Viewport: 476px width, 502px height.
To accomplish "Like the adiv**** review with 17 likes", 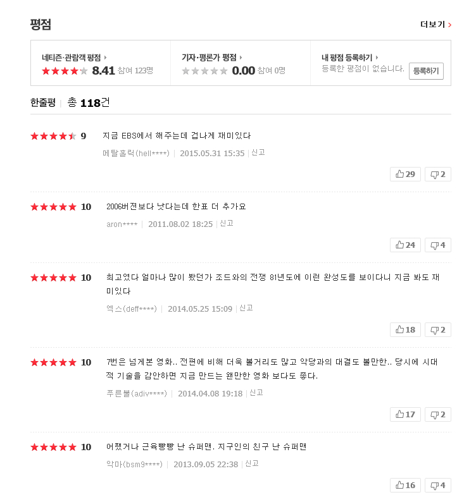I will pos(405,414).
